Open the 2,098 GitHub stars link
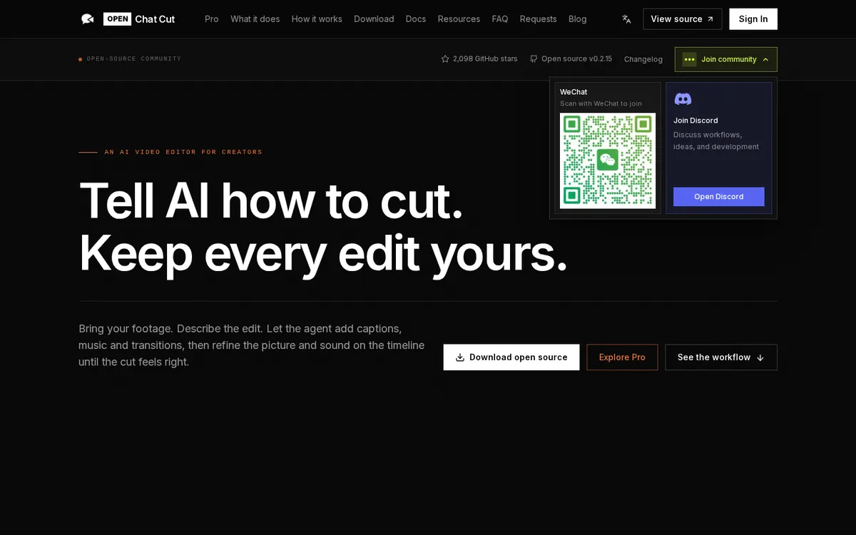This screenshot has height=535, width=856. [479, 59]
